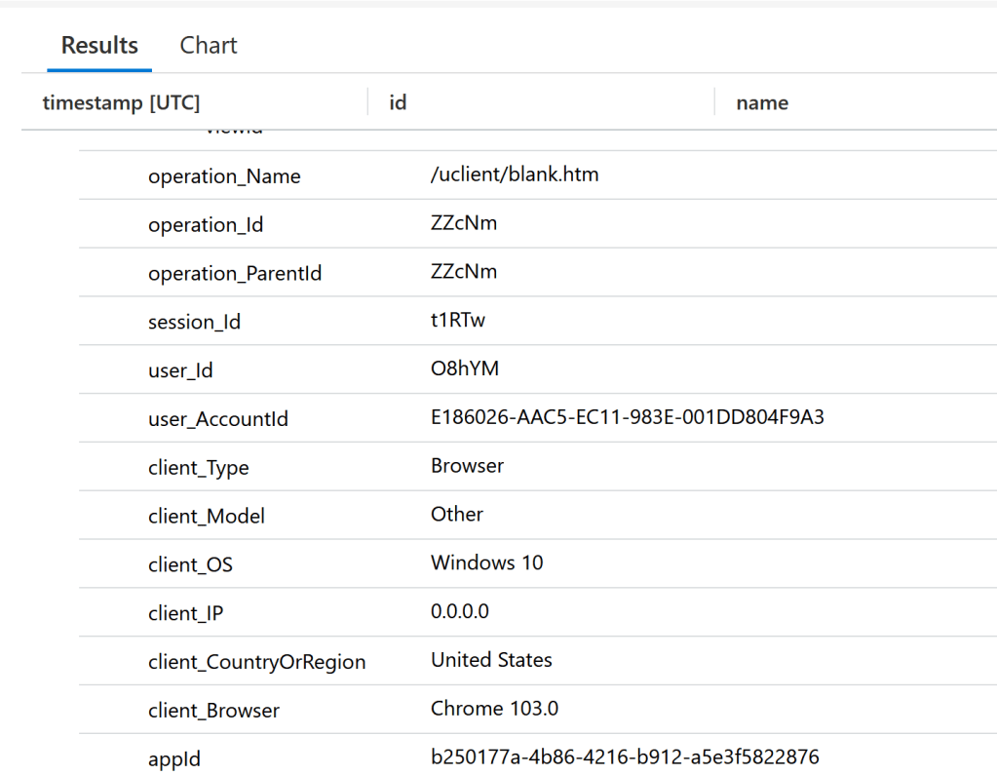The height and width of the screenshot is (775, 997).
Task: Click the user_Id value O8hYM
Action: pos(465,369)
